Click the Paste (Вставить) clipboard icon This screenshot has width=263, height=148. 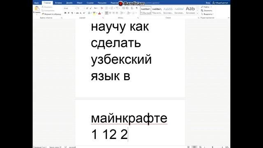[37, 8]
